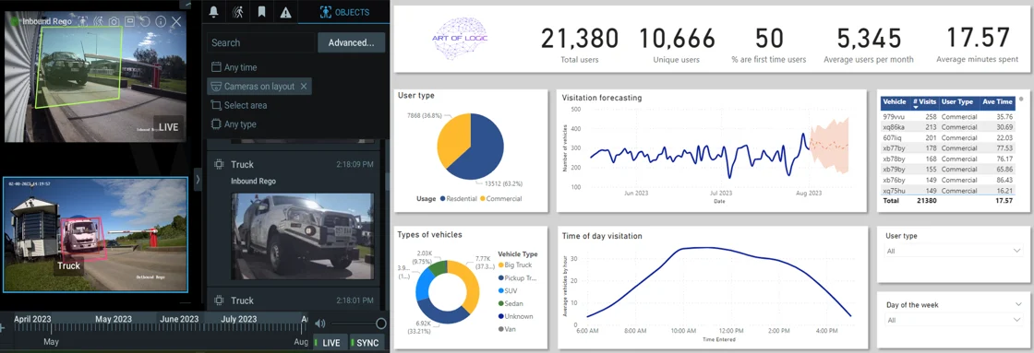Remove the Cameras on layout filter

click(304, 87)
